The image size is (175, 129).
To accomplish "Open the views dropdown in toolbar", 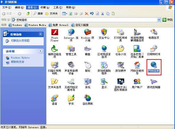I will (65, 14).
